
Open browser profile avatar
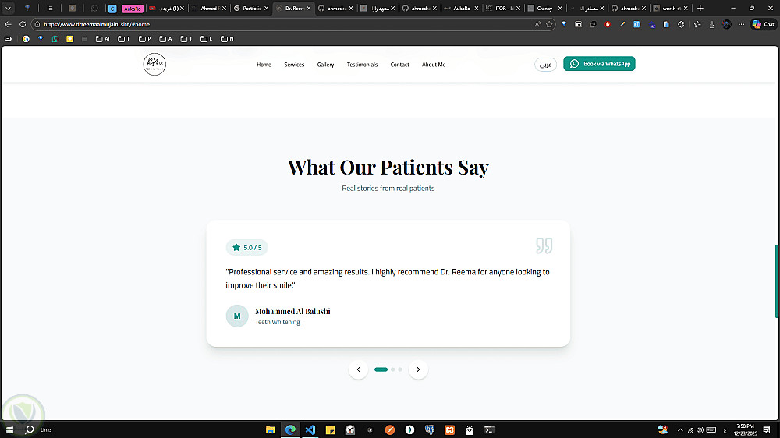pos(727,24)
